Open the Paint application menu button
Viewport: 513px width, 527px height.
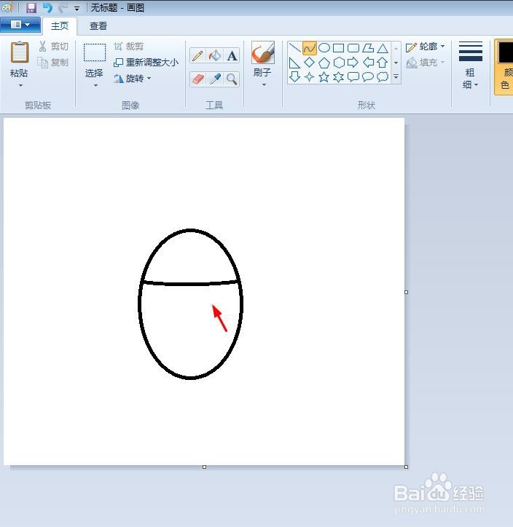pyautogui.click(x=20, y=25)
